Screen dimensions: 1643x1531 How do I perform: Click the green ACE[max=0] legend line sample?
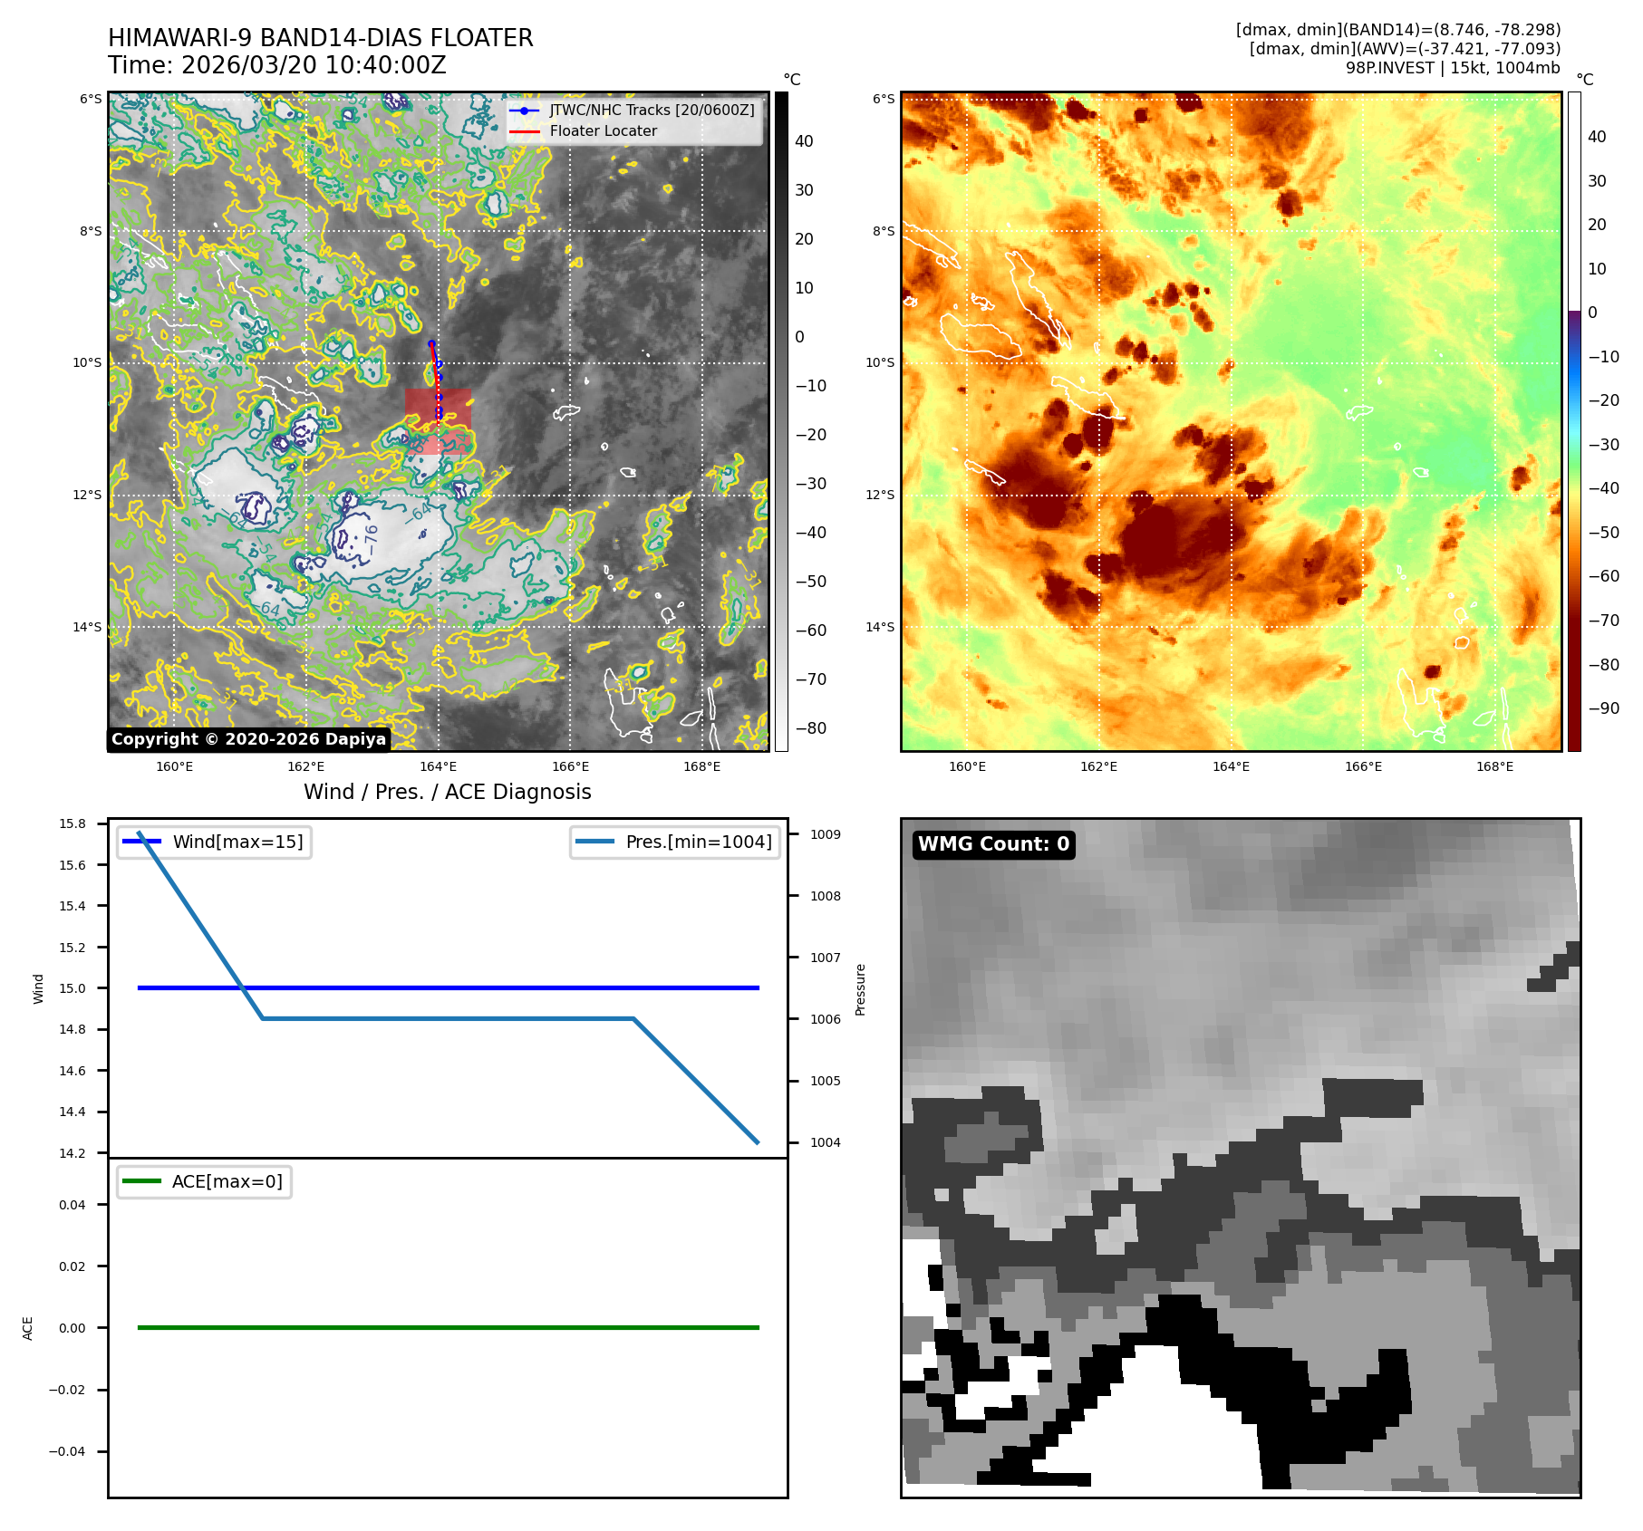click(x=141, y=1181)
